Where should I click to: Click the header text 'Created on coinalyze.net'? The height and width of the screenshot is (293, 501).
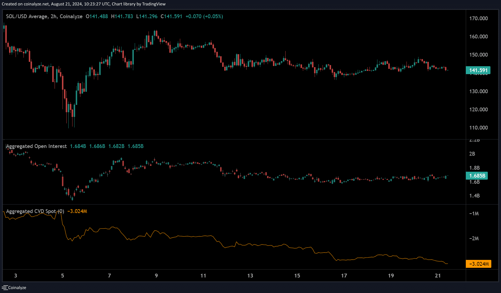tap(26, 4)
